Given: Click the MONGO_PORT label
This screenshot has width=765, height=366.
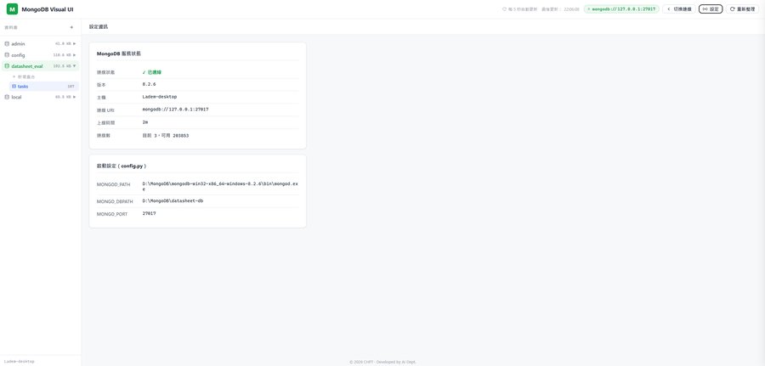Looking at the screenshot, I should click(111, 214).
